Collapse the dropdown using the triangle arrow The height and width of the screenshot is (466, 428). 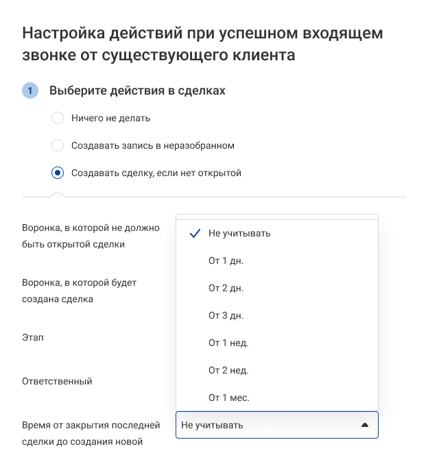(365, 425)
